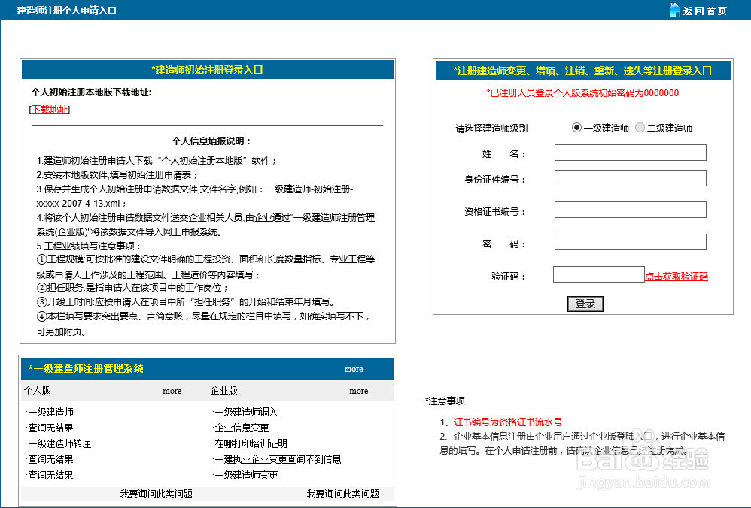751x508 pixels.
Task: Open the 企业信息变更 entry
Action: [242, 428]
